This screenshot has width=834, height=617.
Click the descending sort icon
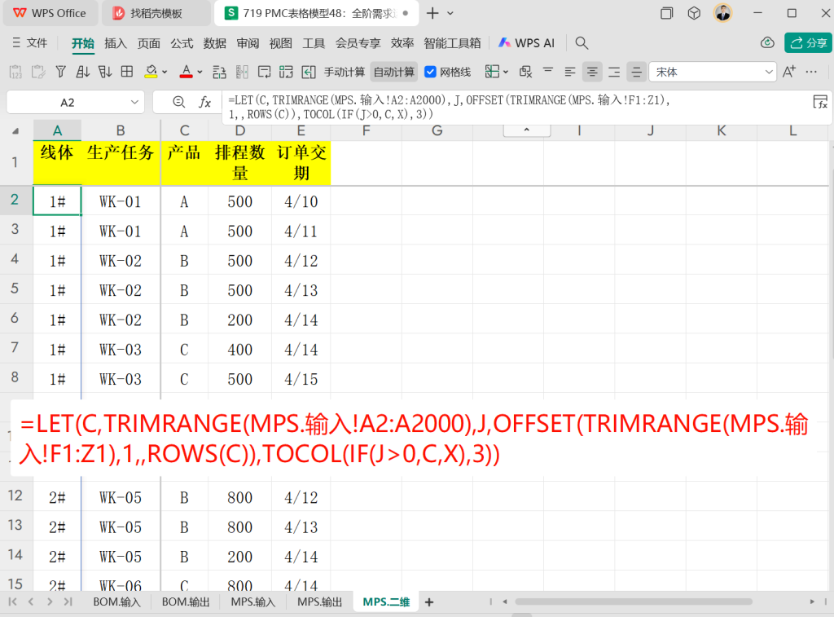pyautogui.click(x=105, y=72)
